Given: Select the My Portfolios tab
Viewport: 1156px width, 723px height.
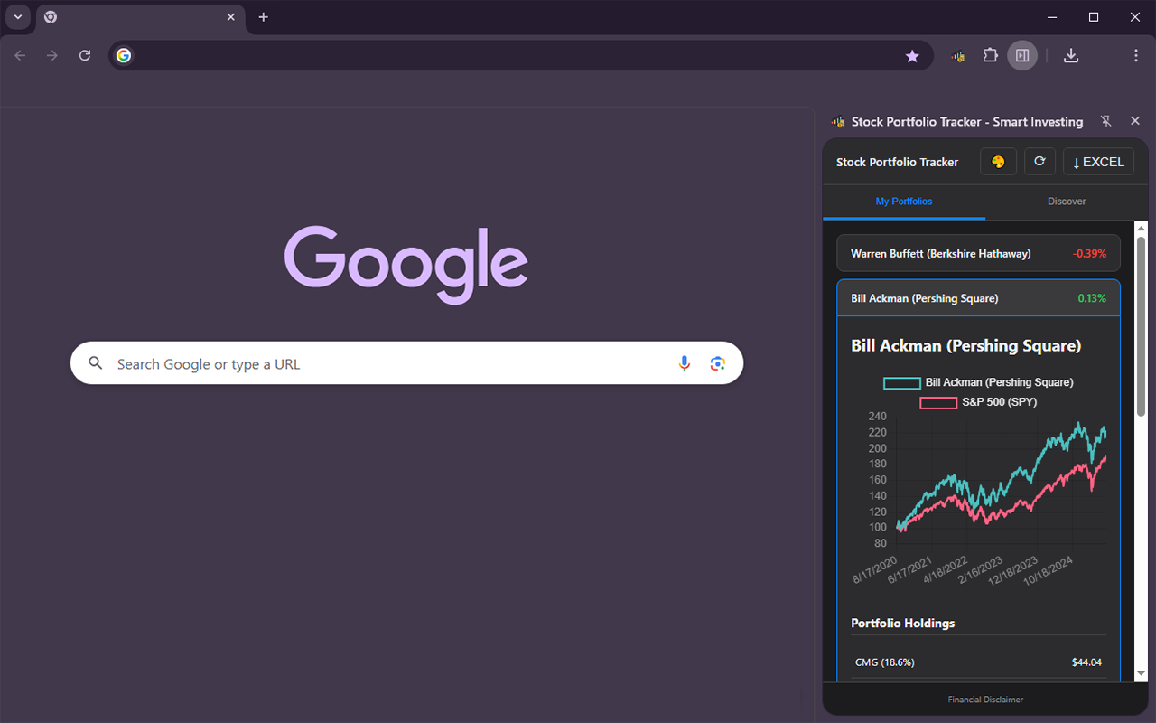Looking at the screenshot, I should pos(904,202).
